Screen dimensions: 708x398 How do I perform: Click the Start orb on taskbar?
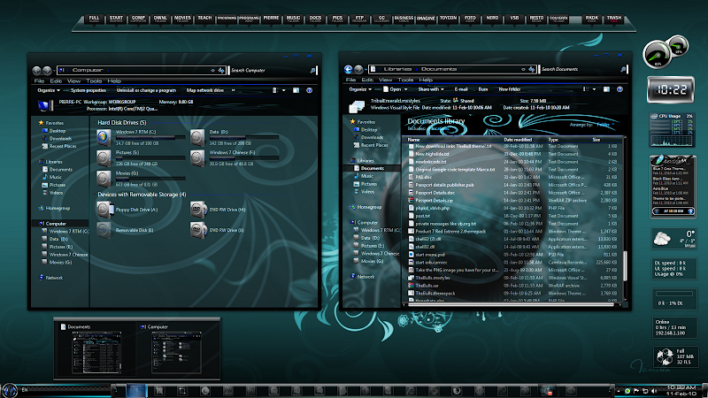click(10, 390)
